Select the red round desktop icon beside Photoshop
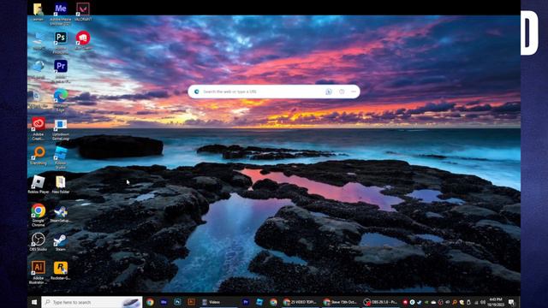This screenshot has height=308, width=548. tap(83, 40)
